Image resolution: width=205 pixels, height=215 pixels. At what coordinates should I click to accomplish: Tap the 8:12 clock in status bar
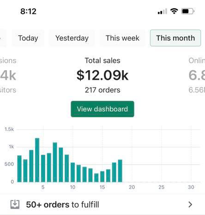(28, 12)
